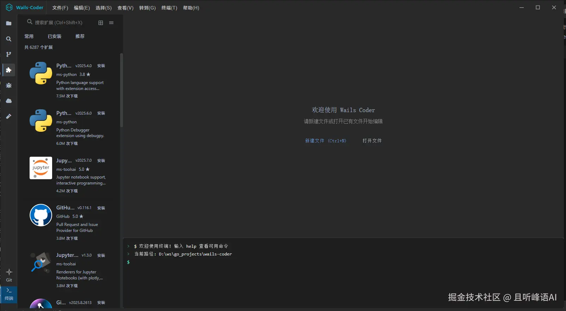566x311 pixels.
Task: Open the 终端(T) menu
Action: pyautogui.click(x=169, y=8)
